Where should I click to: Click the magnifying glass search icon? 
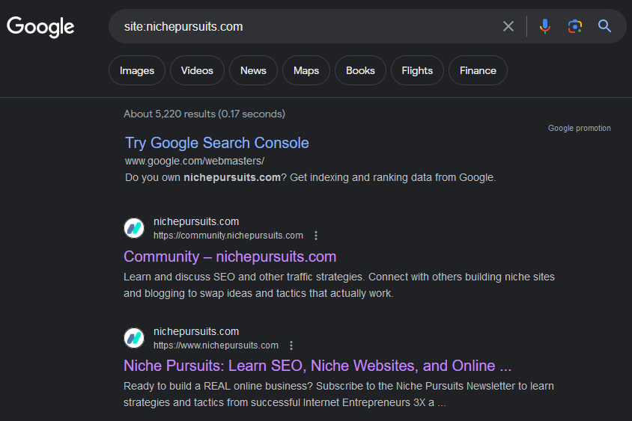click(x=604, y=26)
